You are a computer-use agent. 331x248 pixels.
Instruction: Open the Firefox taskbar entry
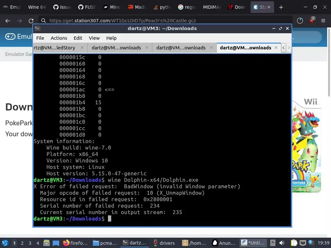tap(76, 243)
